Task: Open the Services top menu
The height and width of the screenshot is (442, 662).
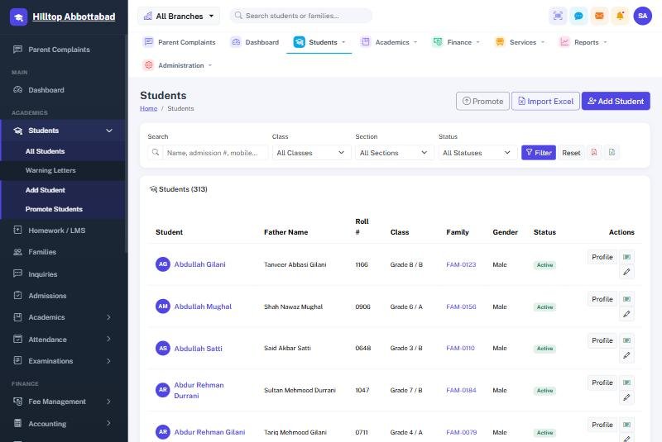Action: pyautogui.click(x=520, y=42)
